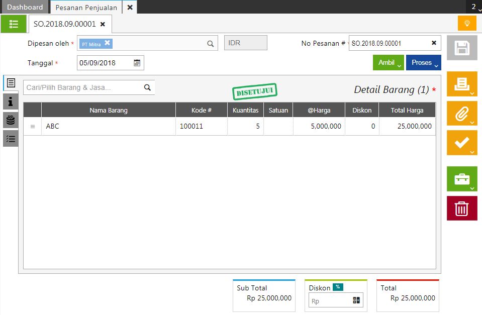Viewport: 482px width, 315px height.
Task: Open the orange print button menu
Action: (x=462, y=84)
